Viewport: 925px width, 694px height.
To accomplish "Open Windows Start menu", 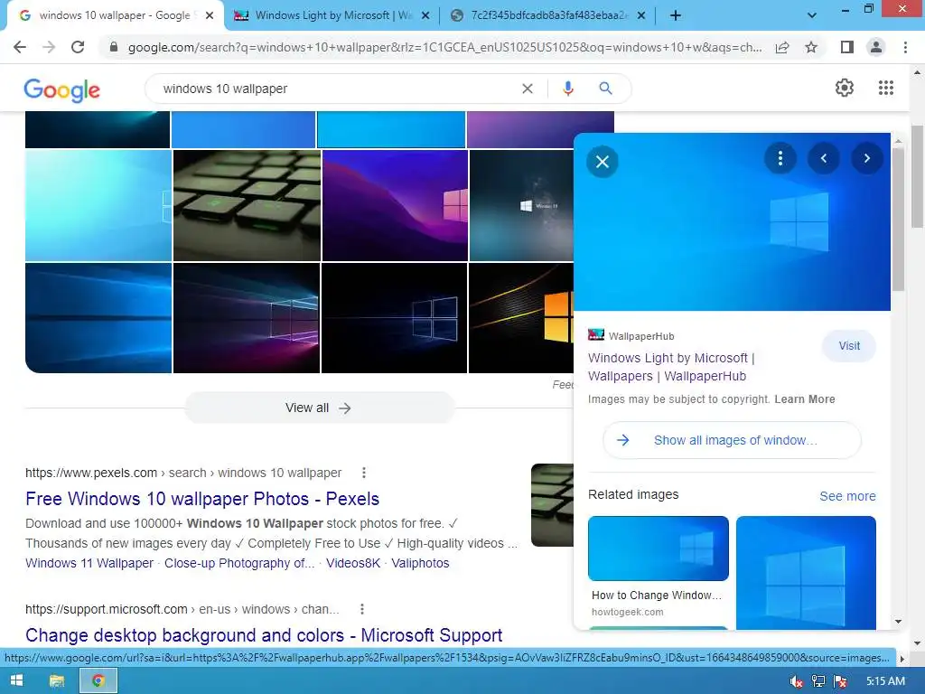I will tap(16, 681).
